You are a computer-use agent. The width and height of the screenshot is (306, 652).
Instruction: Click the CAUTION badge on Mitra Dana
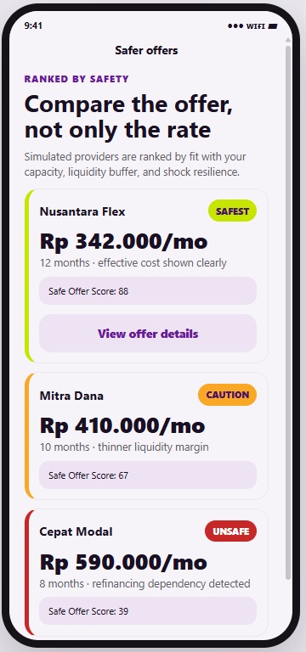pyautogui.click(x=227, y=395)
